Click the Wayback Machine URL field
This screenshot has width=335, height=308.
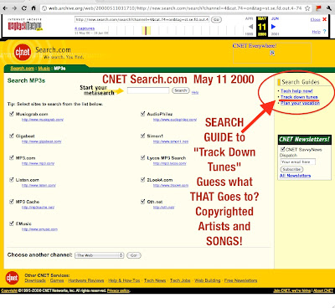pyautogui.click(x=142, y=19)
